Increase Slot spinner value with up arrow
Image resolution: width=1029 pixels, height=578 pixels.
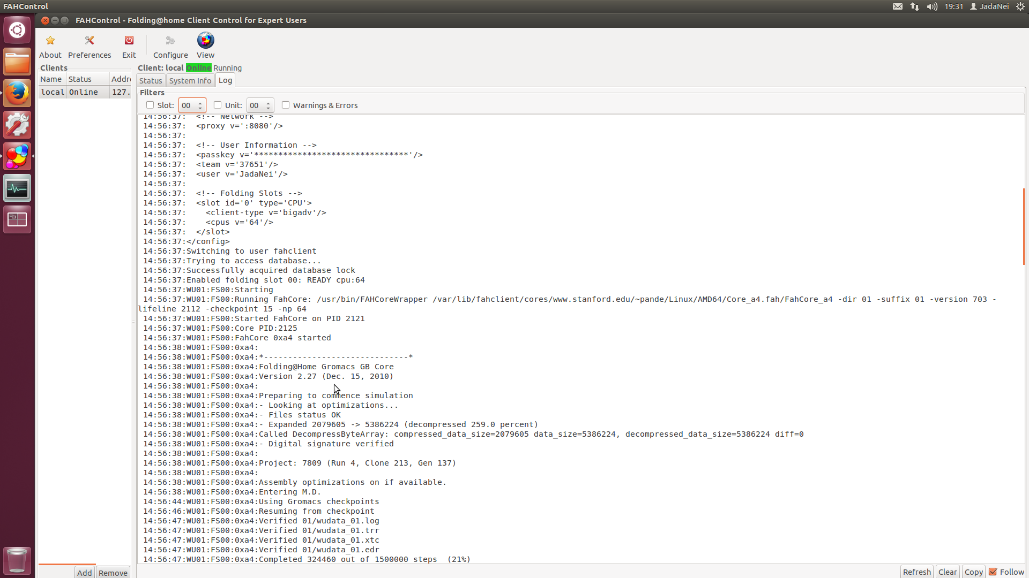(x=200, y=103)
